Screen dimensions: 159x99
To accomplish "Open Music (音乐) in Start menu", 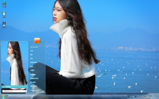I will [32, 59].
